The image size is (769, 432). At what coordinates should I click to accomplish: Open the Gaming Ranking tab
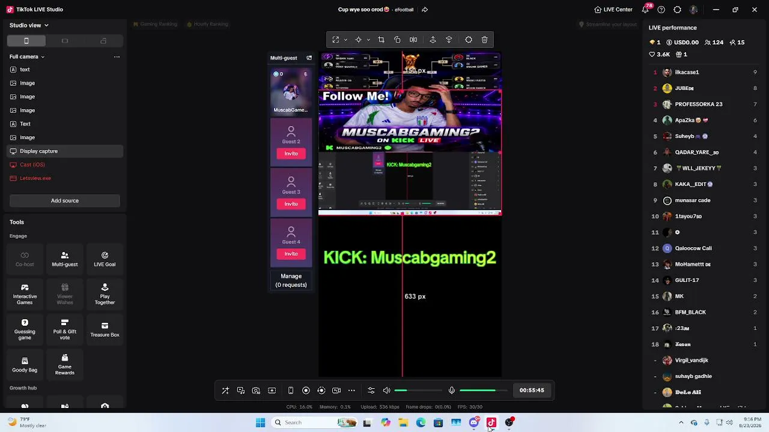point(155,24)
